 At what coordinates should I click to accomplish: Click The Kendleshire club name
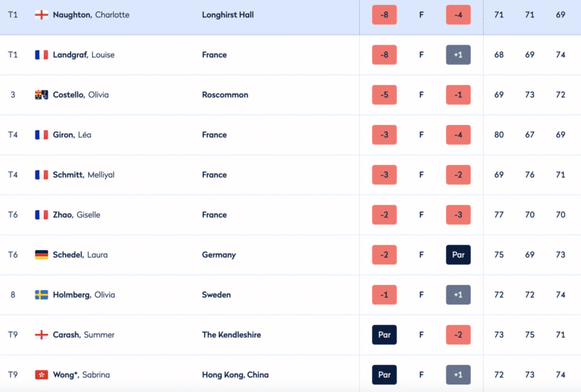[231, 335]
